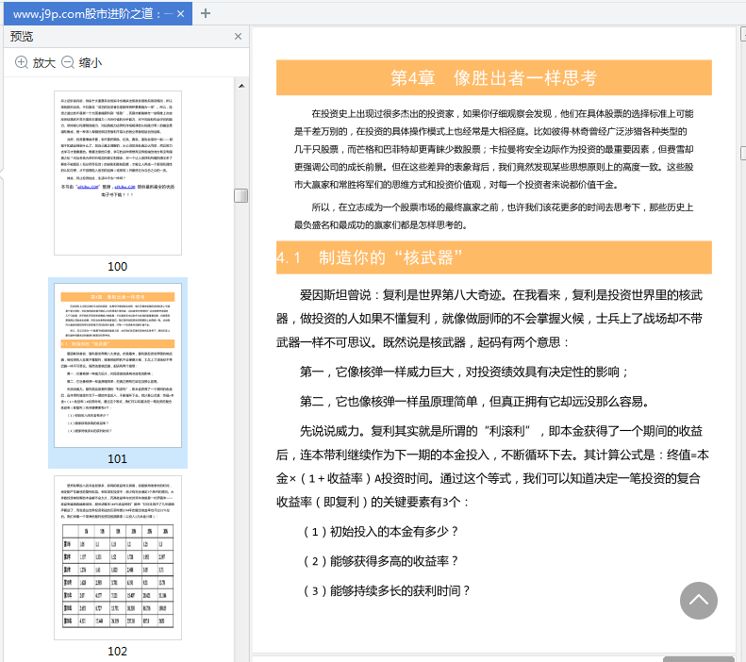Click the 放大 label
Image resolution: width=746 pixels, height=662 pixels.
(44, 63)
